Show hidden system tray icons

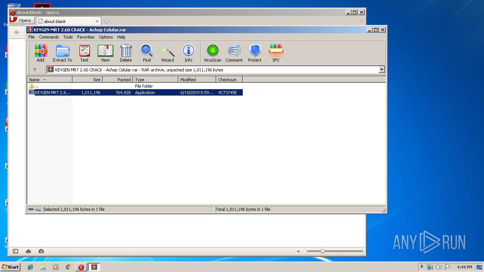point(422,267)
